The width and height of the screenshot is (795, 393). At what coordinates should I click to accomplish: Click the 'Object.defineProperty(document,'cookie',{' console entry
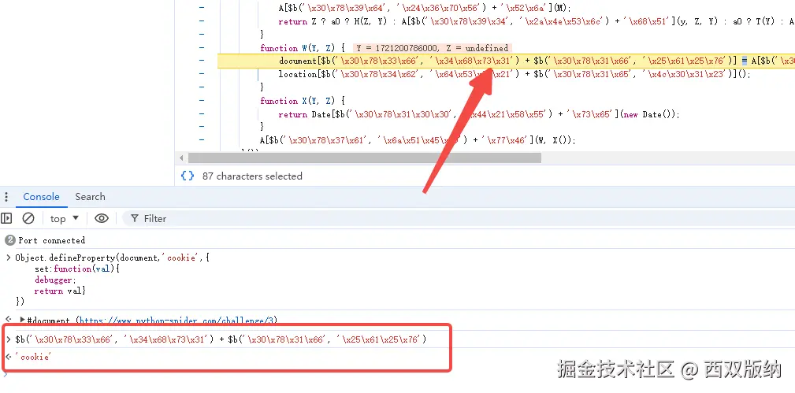coord(112,258)
